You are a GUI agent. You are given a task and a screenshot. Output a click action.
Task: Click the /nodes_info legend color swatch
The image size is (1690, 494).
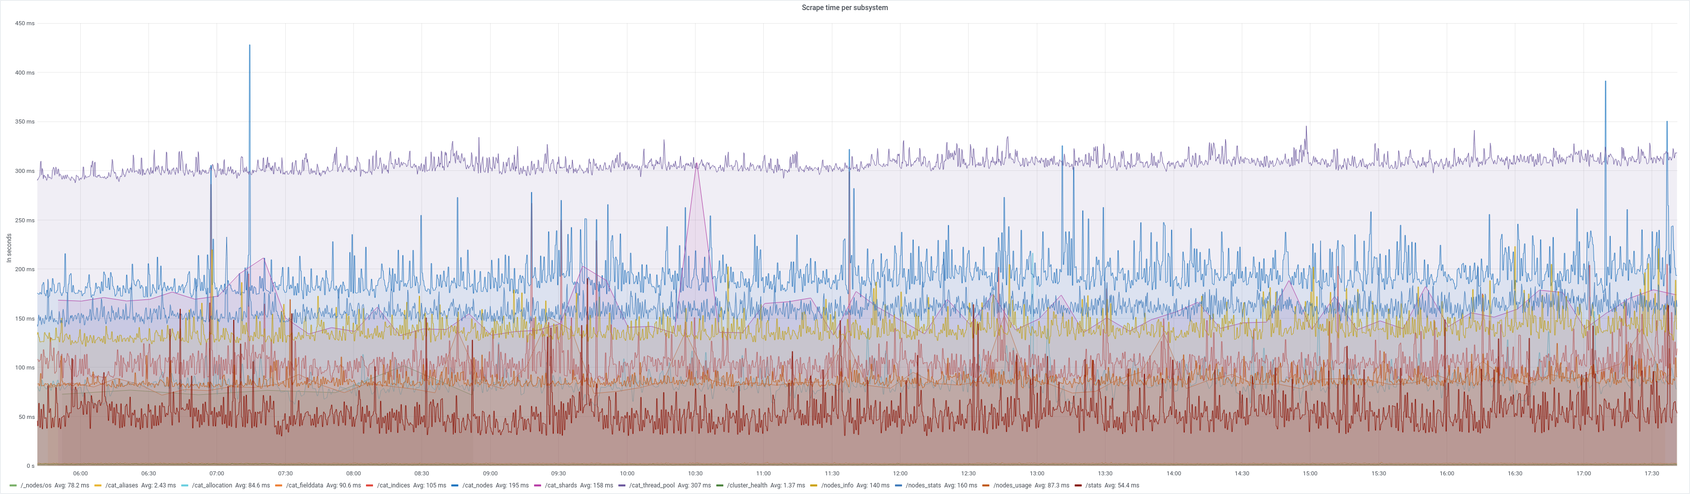click(814, 485)
